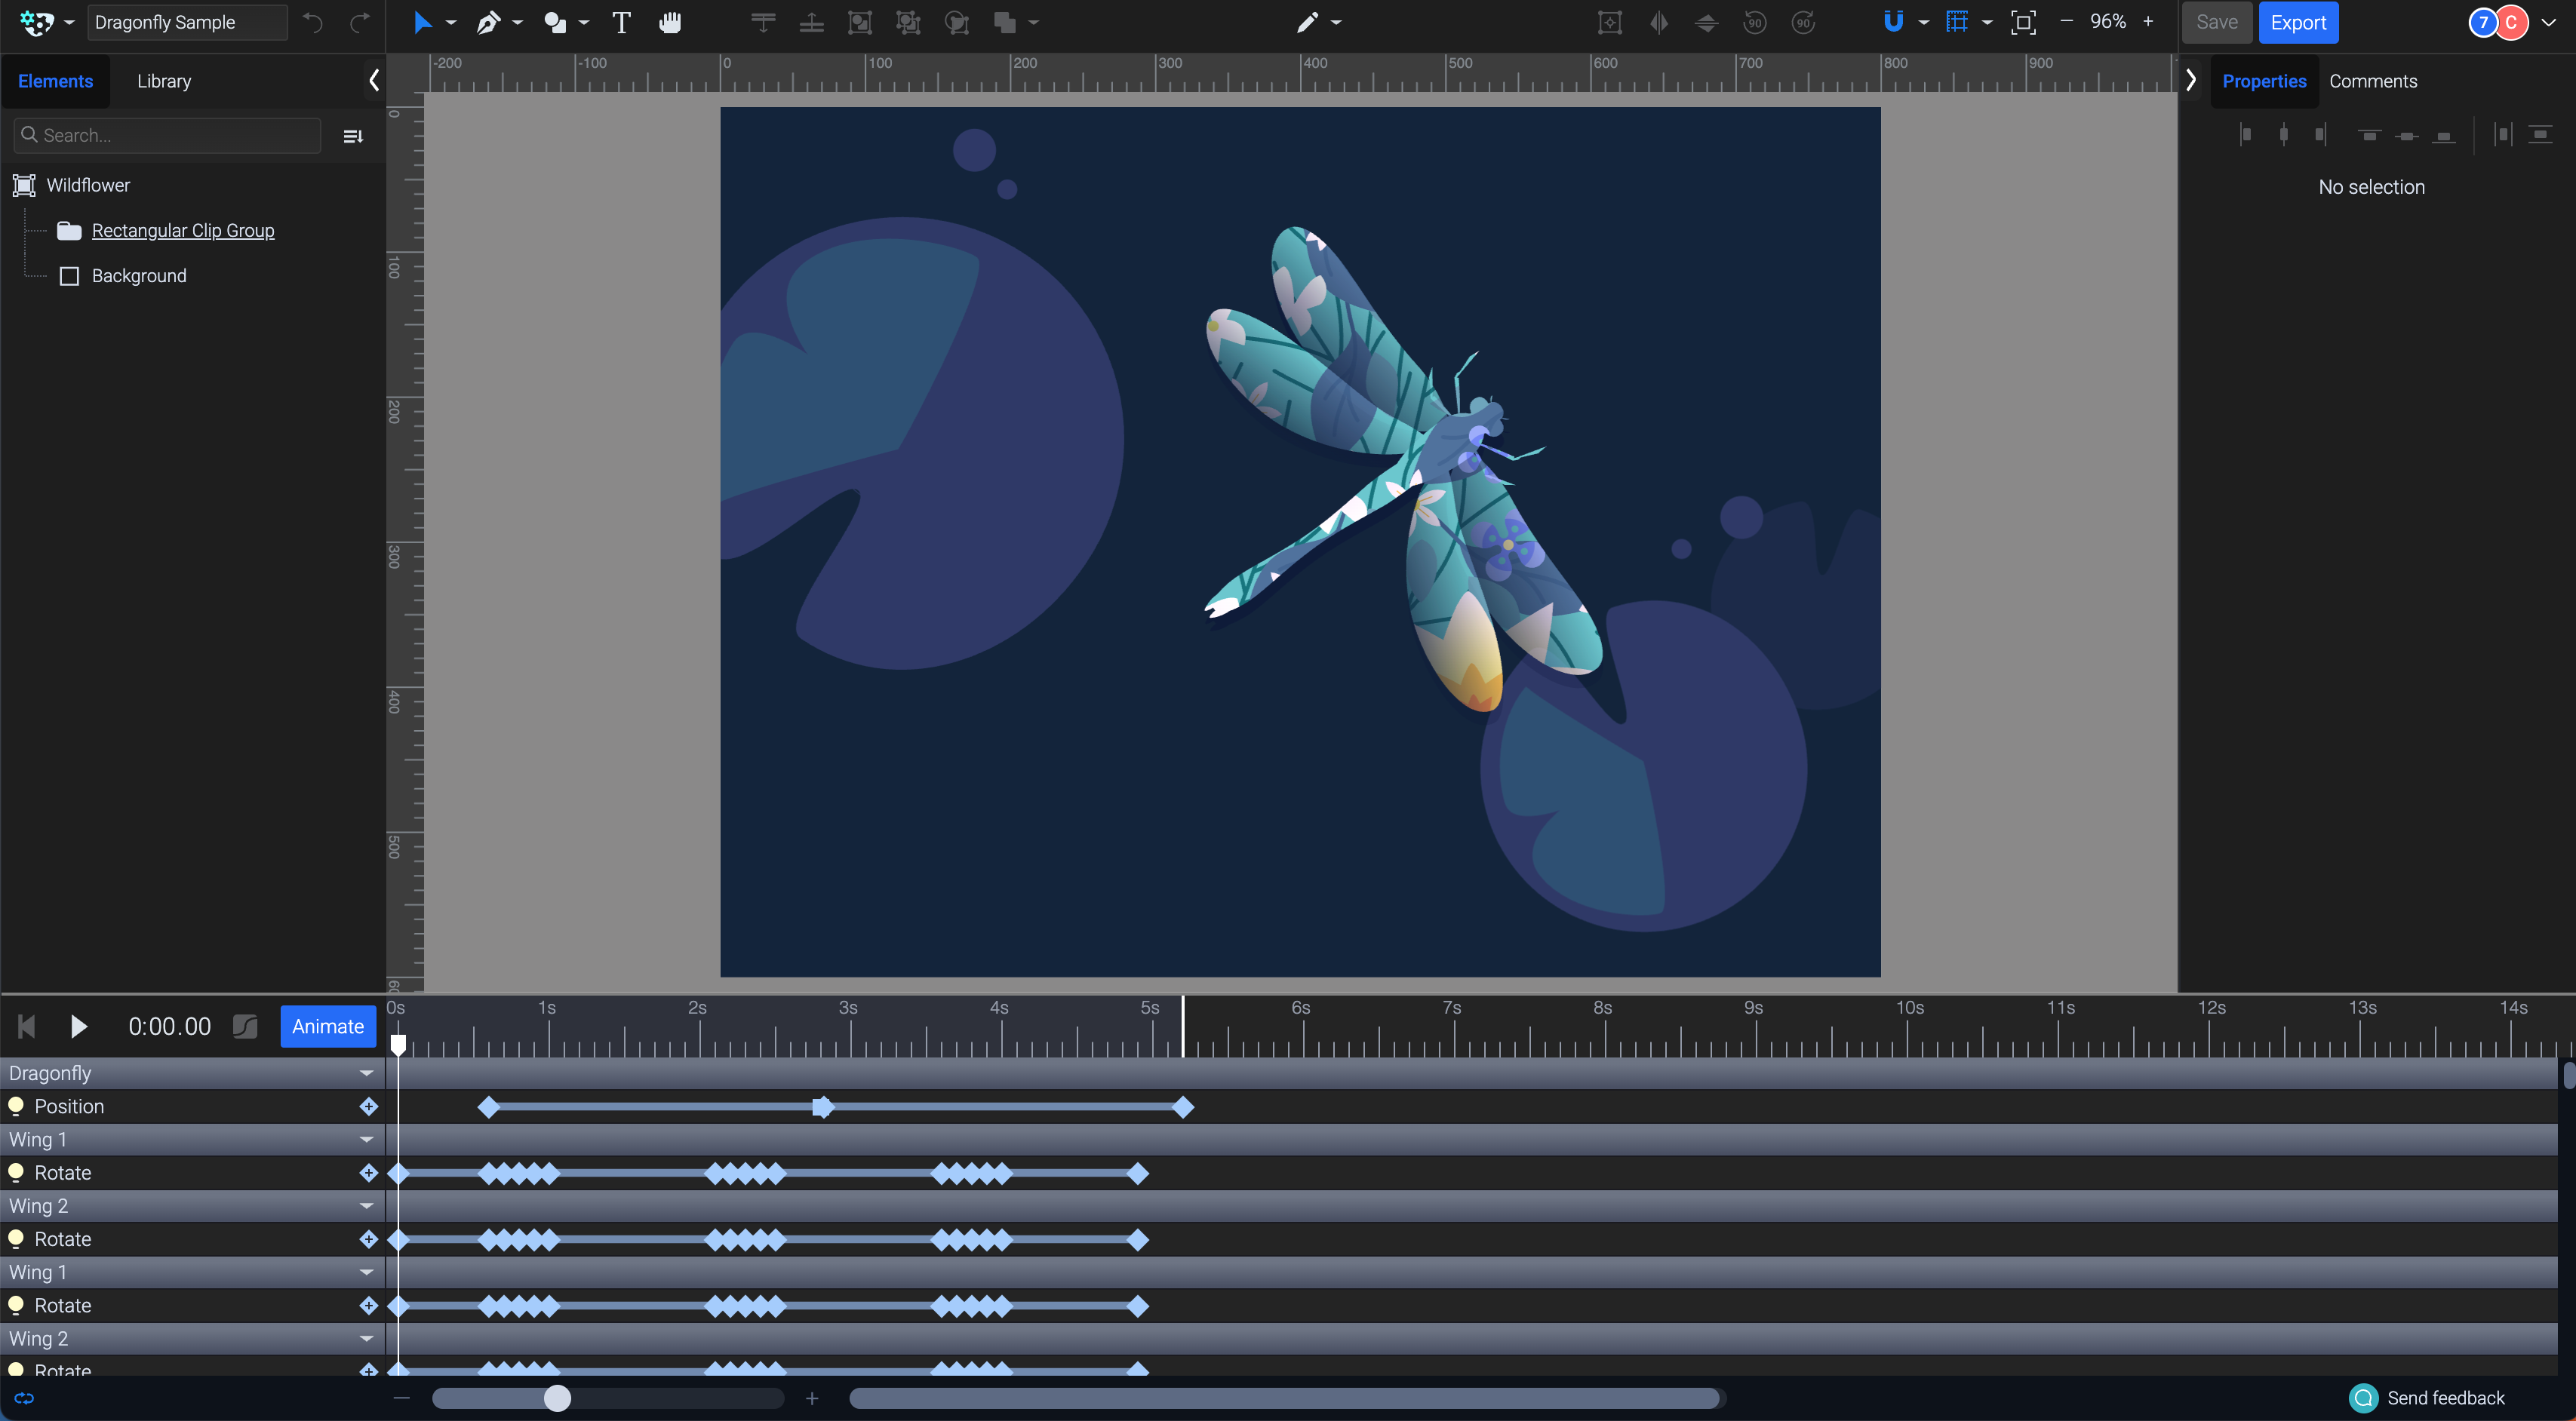Click the Animate button
Viewport: 2576px width, 1421px height.
pos(327,1027)
